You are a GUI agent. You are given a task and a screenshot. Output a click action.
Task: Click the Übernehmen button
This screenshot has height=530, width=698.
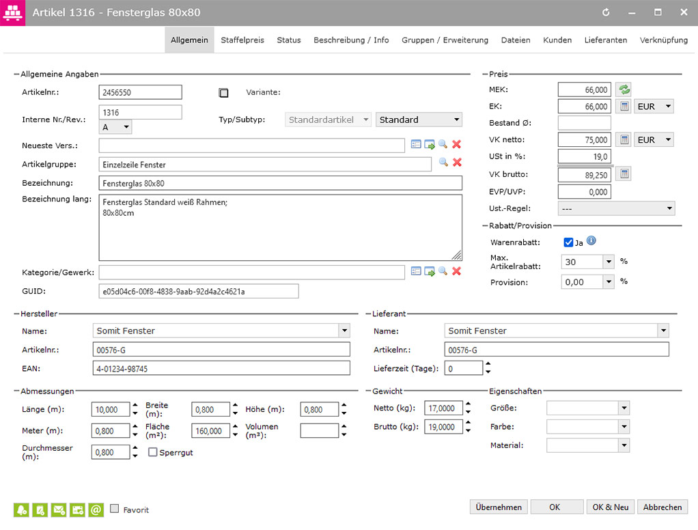coord(499,507)
